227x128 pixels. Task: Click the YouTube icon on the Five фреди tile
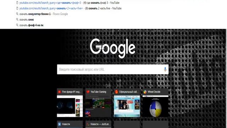(x=59, y=92)
